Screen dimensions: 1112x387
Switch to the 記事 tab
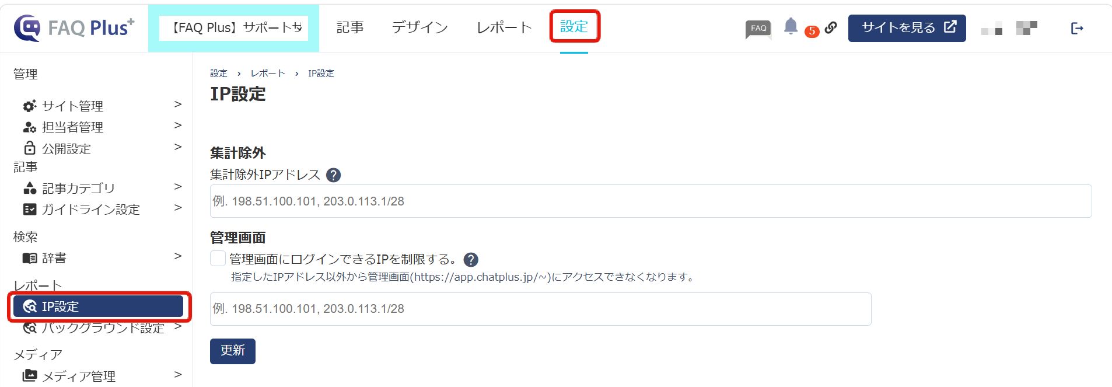click(x=350, y=27)
